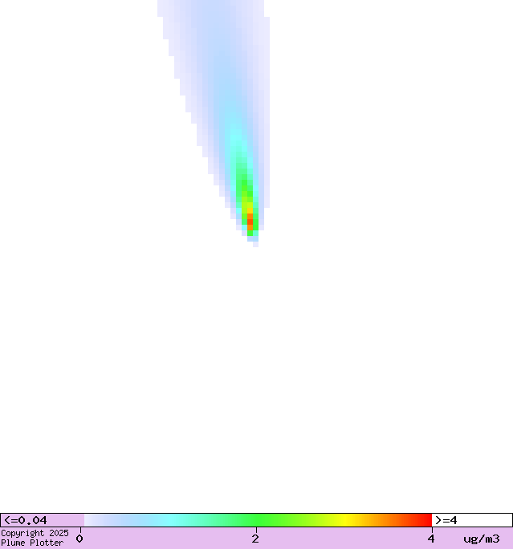Click the '2' tick label on the scale
The width and height of the screenshot is (513, 549).
click(x=255, y=539)
